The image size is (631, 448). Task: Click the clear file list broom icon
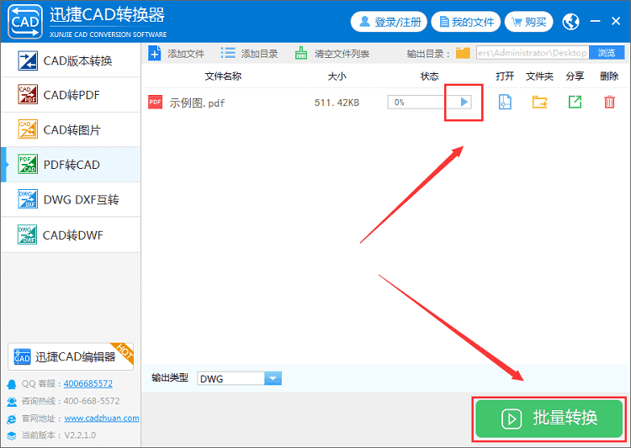coord(301,53)
